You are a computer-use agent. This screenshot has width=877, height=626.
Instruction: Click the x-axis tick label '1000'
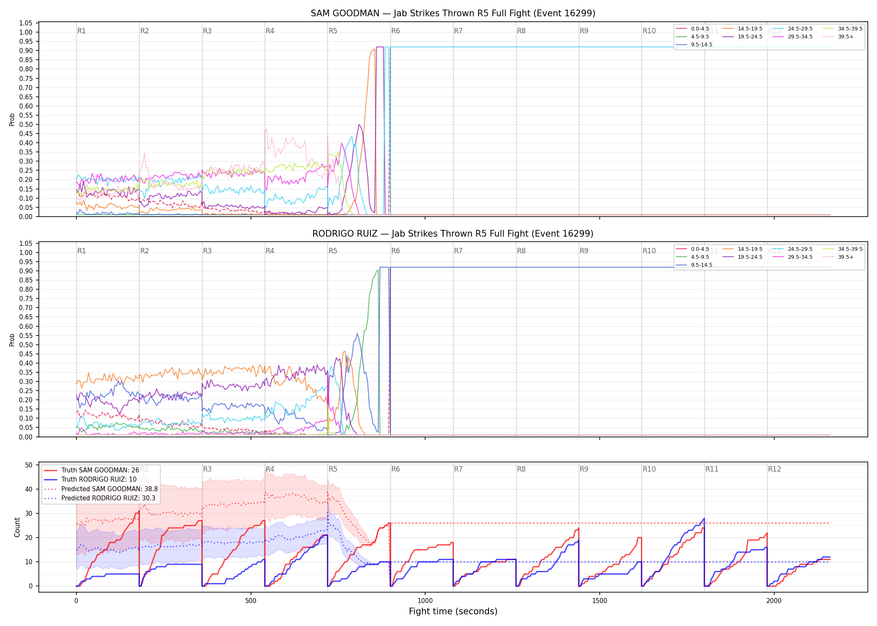(x=425, y=601)
